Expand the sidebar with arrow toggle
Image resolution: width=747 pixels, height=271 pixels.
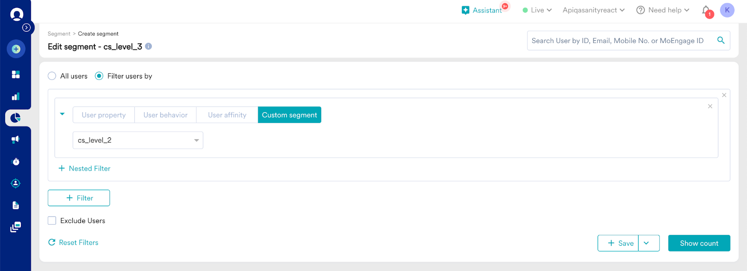27,28
